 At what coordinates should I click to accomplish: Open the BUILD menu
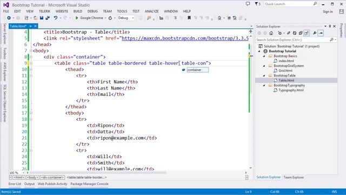(78, 11)
